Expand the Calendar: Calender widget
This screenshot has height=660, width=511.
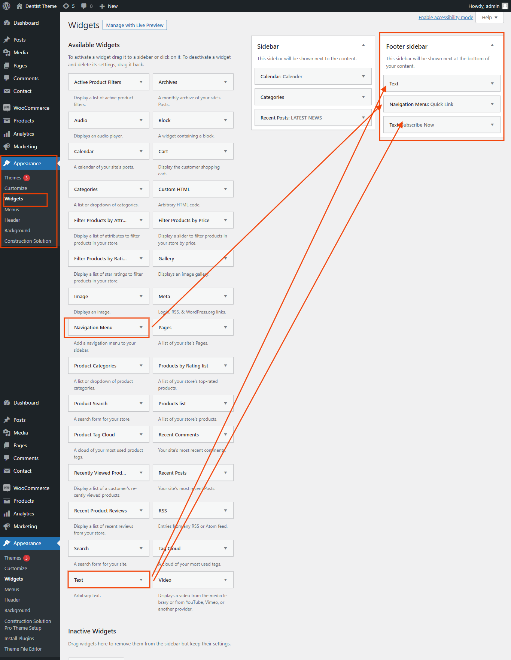363,76
